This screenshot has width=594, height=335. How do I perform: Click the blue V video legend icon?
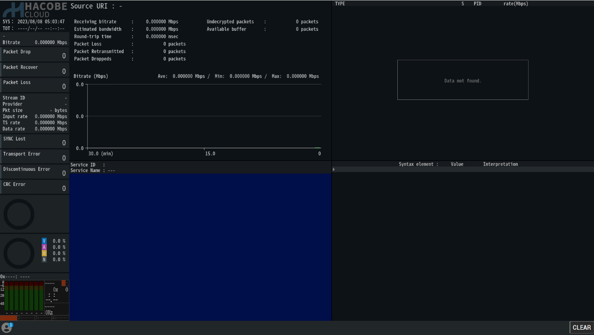(x=44, y=241)
